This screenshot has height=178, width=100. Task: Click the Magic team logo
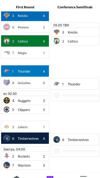click(7, 53)
